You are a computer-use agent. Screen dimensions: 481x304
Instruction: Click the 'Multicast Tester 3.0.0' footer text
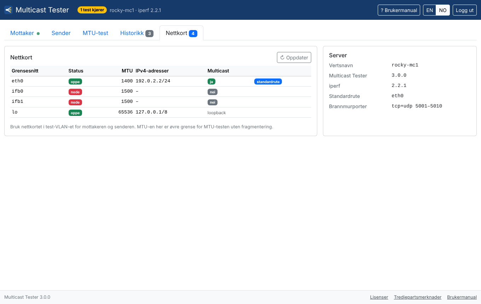pos(27,297)
